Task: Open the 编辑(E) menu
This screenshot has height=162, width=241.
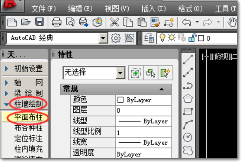Action: [x=80, y=9]
